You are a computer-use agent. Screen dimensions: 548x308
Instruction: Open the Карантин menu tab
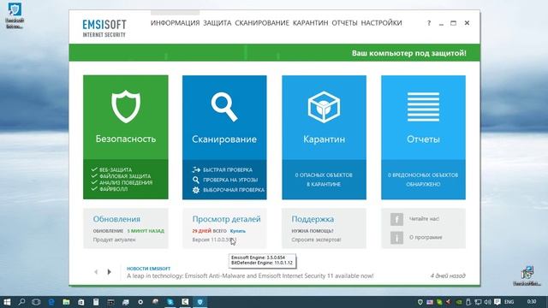click(x=310, y=23)
